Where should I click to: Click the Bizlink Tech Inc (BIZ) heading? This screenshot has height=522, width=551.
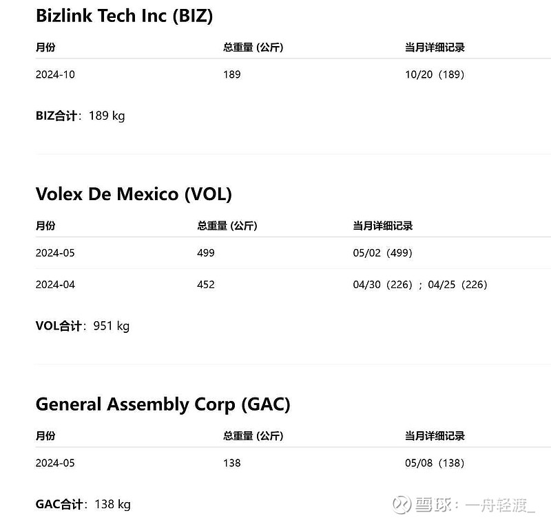coord(125,16)
